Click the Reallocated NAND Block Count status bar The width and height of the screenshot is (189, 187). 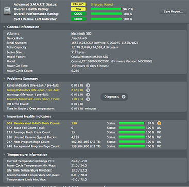pyautogui.click(x=132, y=123)
